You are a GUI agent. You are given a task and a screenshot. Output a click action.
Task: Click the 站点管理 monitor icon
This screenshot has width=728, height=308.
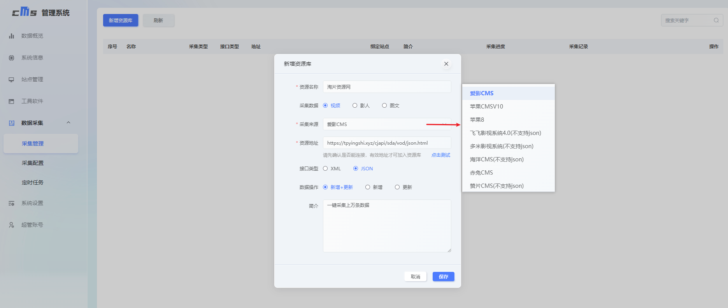[11, 79]
